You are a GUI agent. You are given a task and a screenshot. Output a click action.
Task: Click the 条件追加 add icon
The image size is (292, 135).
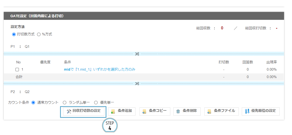coord(113,111)
